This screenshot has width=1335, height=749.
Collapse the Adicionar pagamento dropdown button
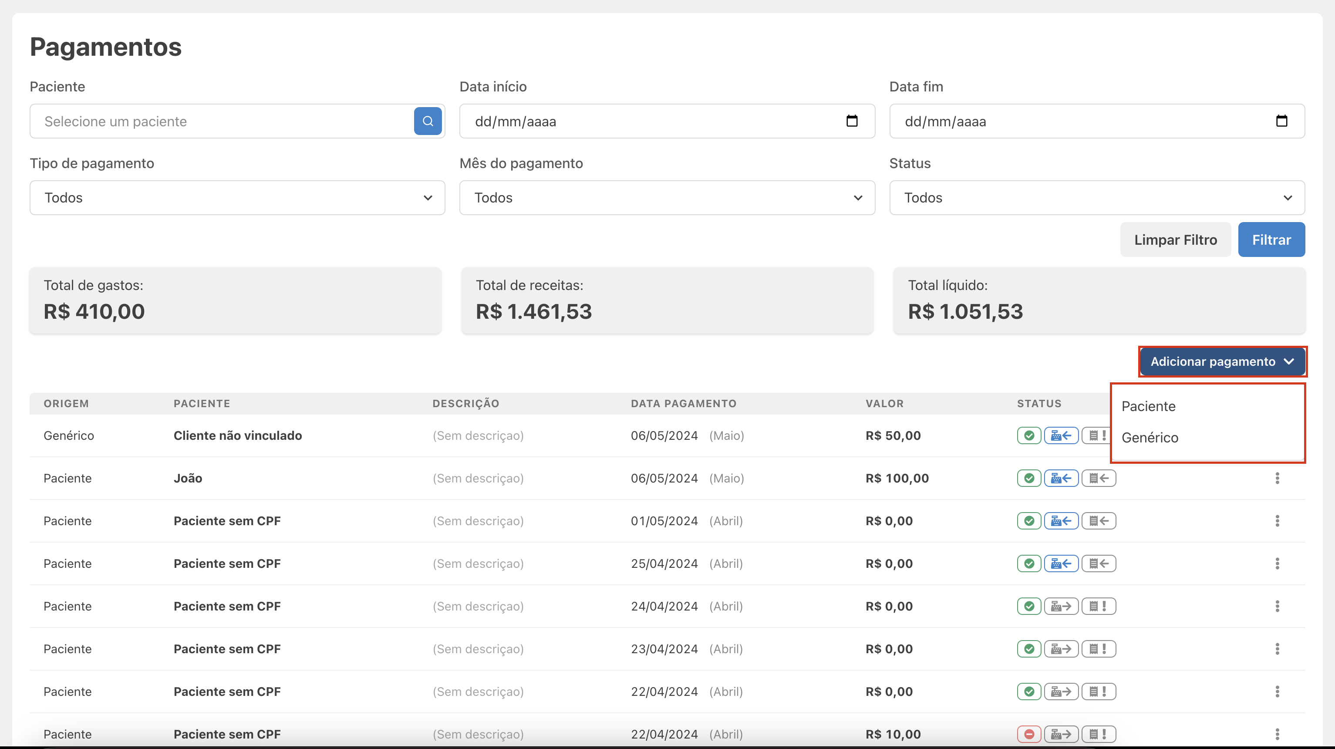[1223, 361]
